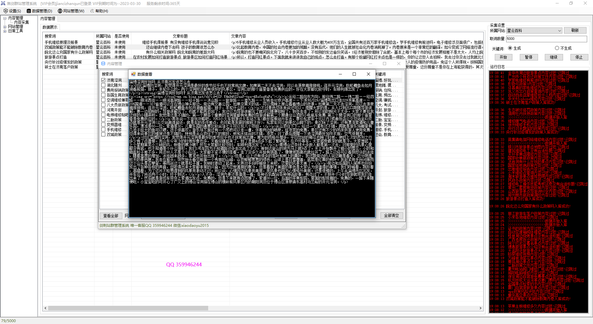Click the 79/5000 status bar counter
Screen dimensions: 593x324
coord(9,321)
